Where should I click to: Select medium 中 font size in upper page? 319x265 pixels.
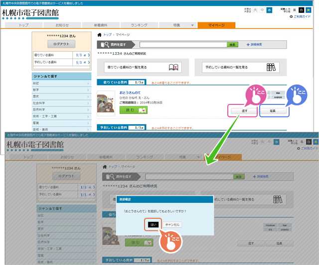pyautogui.click(x=262, y=10)
